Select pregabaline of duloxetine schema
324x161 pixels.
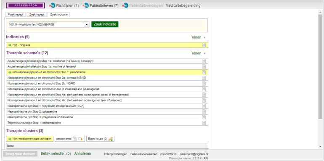point(107,117)
